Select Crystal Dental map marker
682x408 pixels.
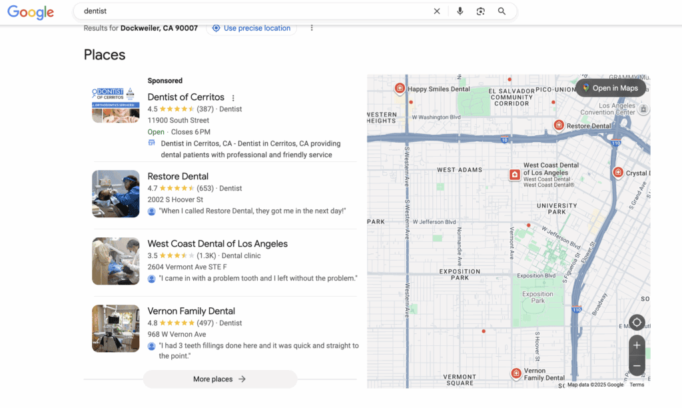click(618, 173)
